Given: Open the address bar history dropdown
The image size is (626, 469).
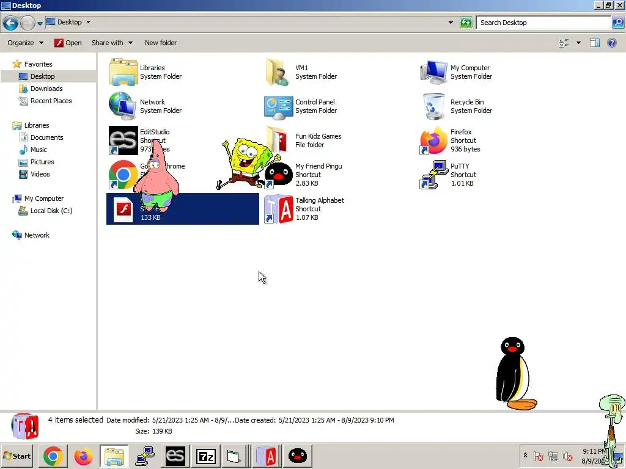Looking at the screenshot, I should tap(451, 23).
